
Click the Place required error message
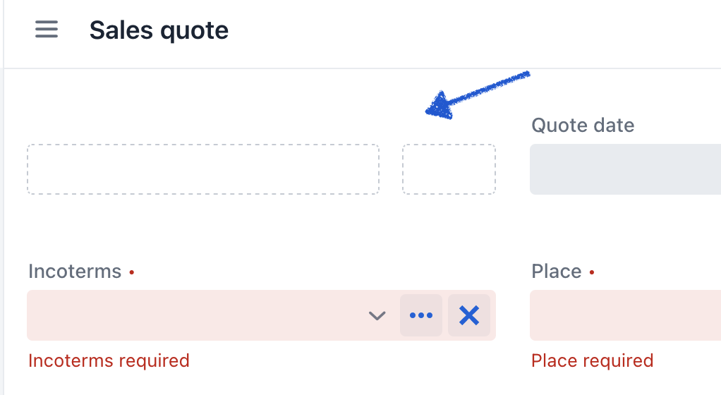(593, 360)
